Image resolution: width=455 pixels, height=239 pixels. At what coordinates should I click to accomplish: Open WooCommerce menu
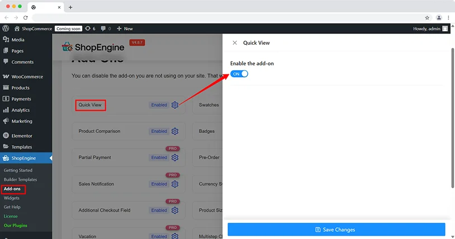pos(26,77)
